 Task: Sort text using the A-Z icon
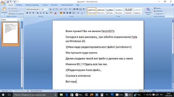point(80,9)
